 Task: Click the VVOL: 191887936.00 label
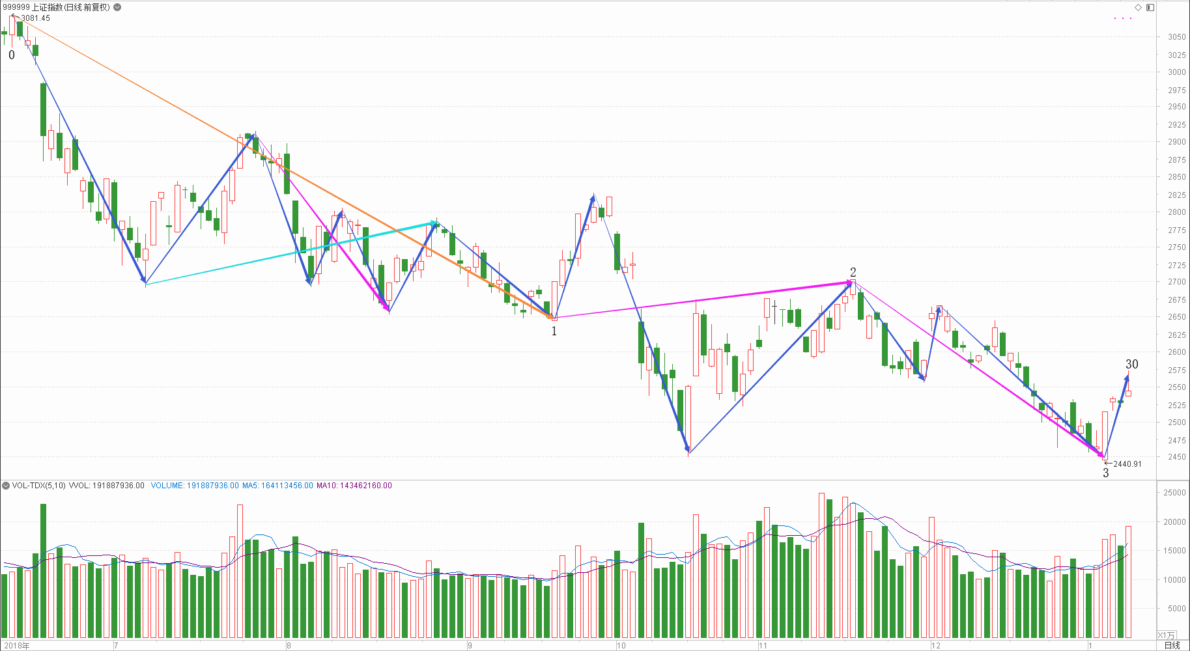(x=107, y=486)
